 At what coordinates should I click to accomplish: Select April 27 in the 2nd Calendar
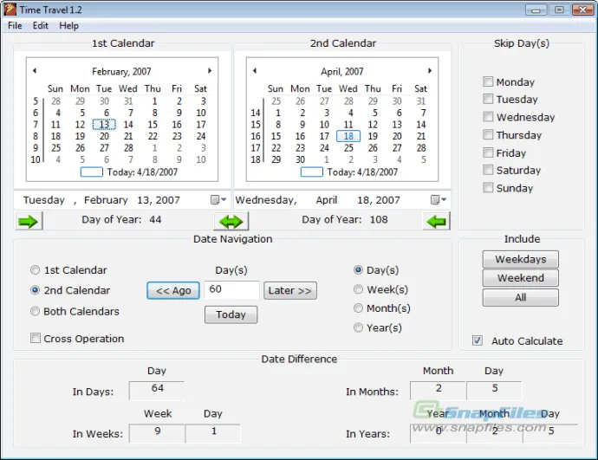pyautogui.click(x=397, y=148)
